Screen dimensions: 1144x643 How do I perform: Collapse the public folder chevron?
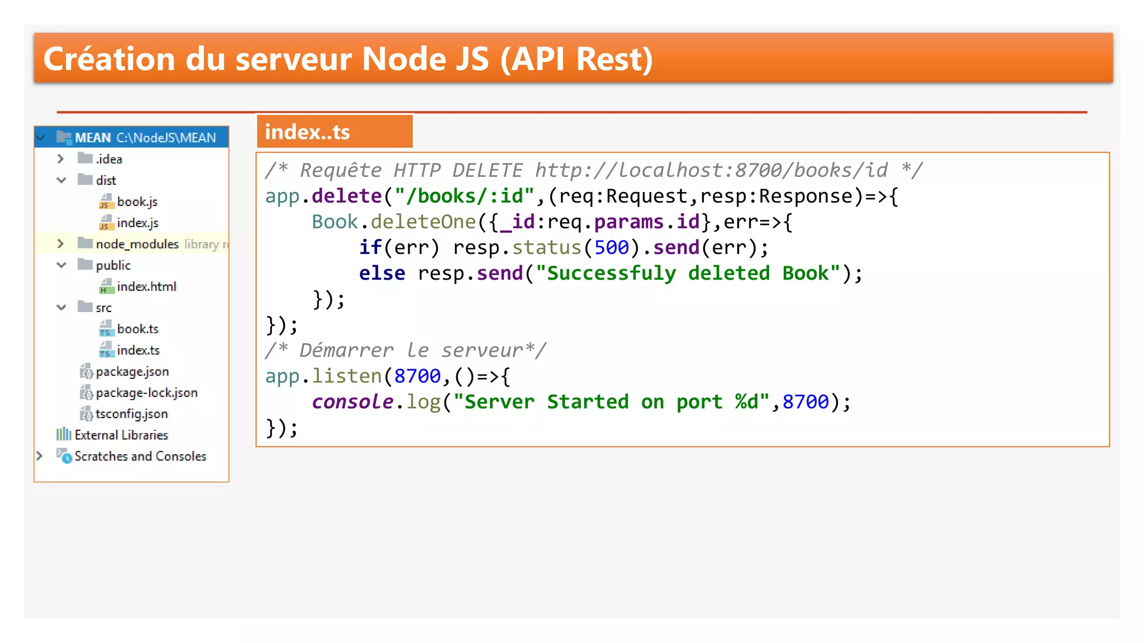[61, 265]
